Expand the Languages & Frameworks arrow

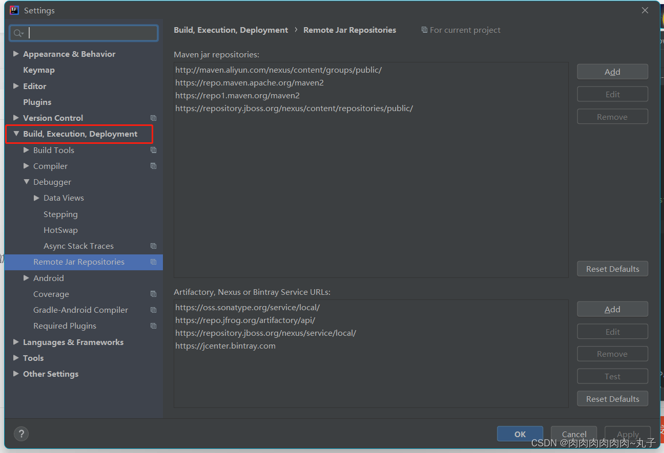pyautogui.click(x=16, y=342)
